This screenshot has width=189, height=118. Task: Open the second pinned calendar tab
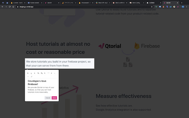point(7,3)
